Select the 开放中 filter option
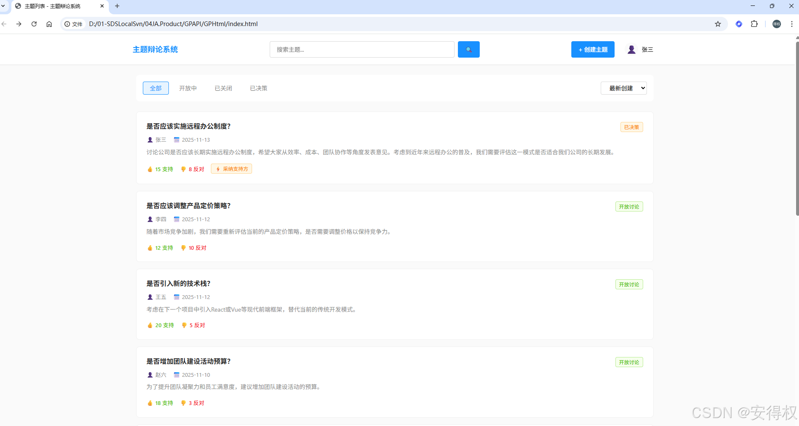The width and height of the screenshot is (799, 426). click(x=188, y=88)
